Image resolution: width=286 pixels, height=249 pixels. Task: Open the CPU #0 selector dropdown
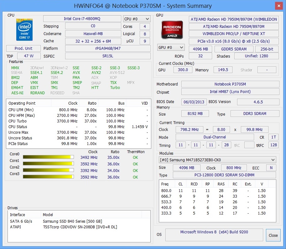[137, 19]
